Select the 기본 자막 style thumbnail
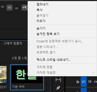The image size is (97, 92). 27,75
